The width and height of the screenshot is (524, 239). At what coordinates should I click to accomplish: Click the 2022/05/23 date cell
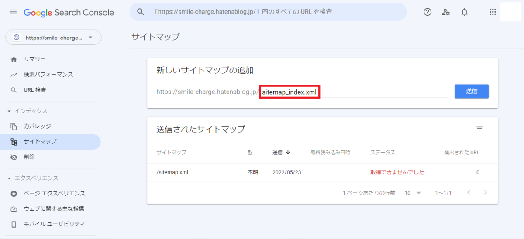pyautogui.click(x=287, y=172)
